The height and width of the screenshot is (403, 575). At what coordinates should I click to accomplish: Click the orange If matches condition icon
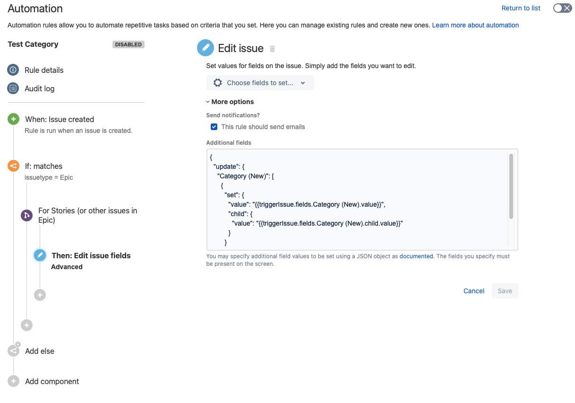pos(13,166)
